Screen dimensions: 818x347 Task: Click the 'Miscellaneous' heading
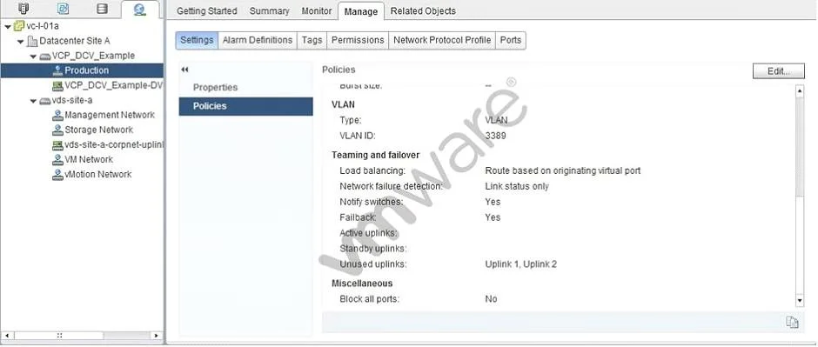(x=362, y=284)
